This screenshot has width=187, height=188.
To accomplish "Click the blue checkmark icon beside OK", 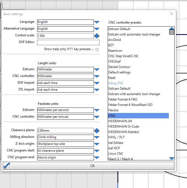I will coord(7,166).
